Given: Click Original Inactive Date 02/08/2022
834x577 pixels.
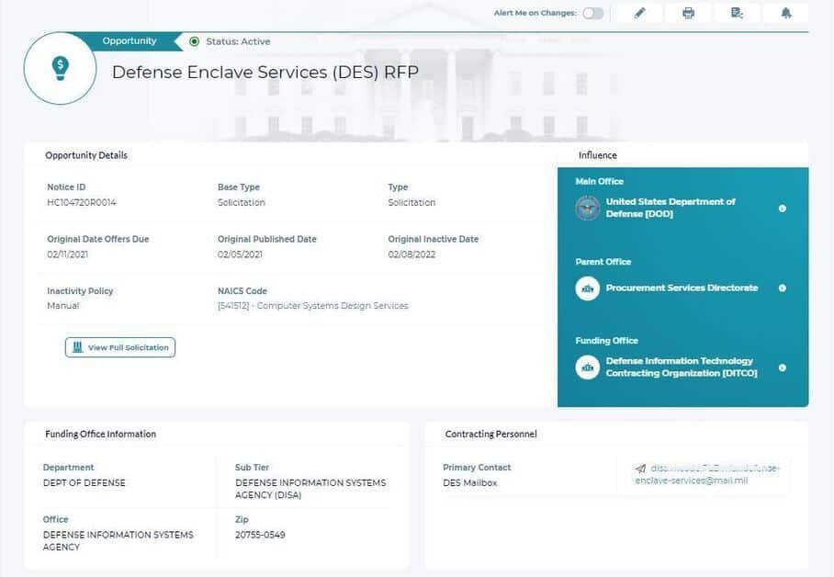Looking at the screenshot, I should point(411,255).
